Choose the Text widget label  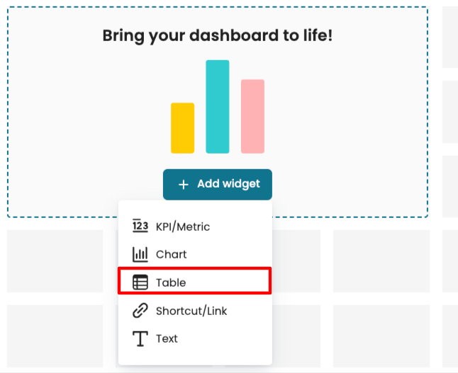tap(167, 338)
